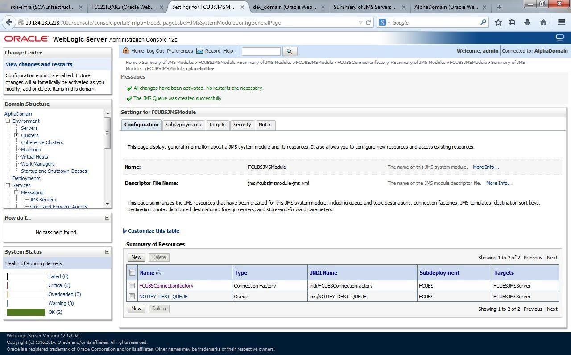Open the browser hamburger menu

562,22
